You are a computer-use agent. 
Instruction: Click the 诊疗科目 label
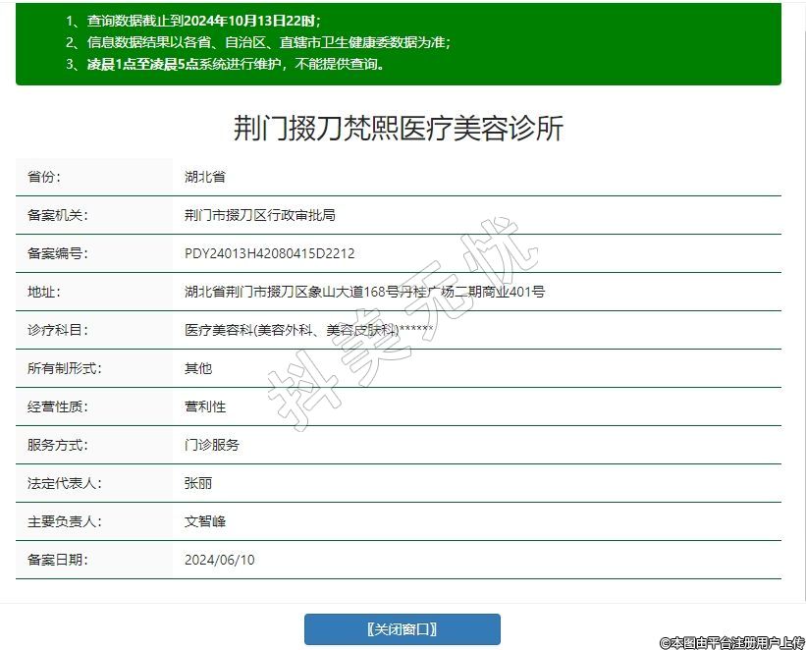click(x=58, y=330)
